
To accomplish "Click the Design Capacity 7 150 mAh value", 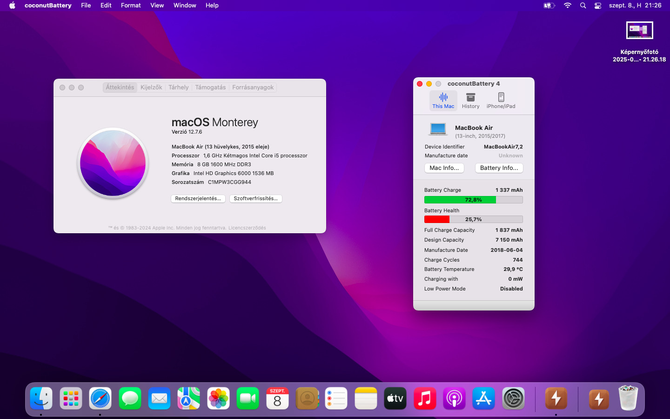I will 509,240.
